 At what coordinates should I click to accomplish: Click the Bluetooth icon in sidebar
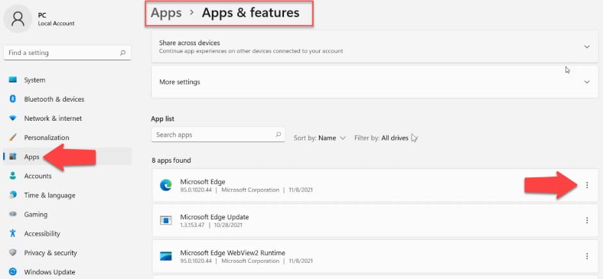(x=13, y=99)
